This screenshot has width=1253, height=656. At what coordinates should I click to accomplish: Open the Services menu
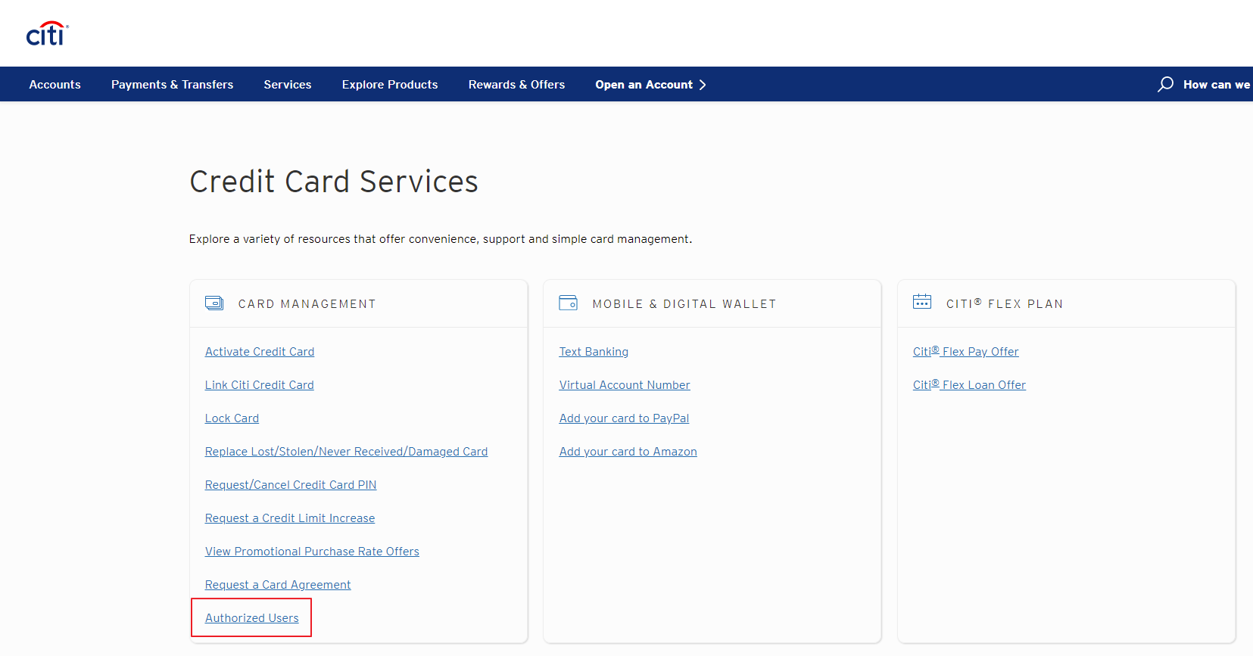(287, 85)
